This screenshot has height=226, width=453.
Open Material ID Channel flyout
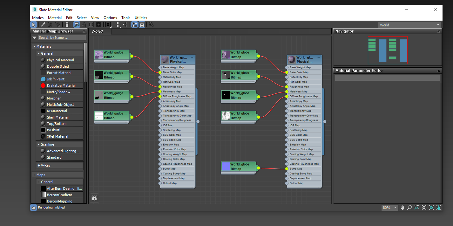point(108,24)
